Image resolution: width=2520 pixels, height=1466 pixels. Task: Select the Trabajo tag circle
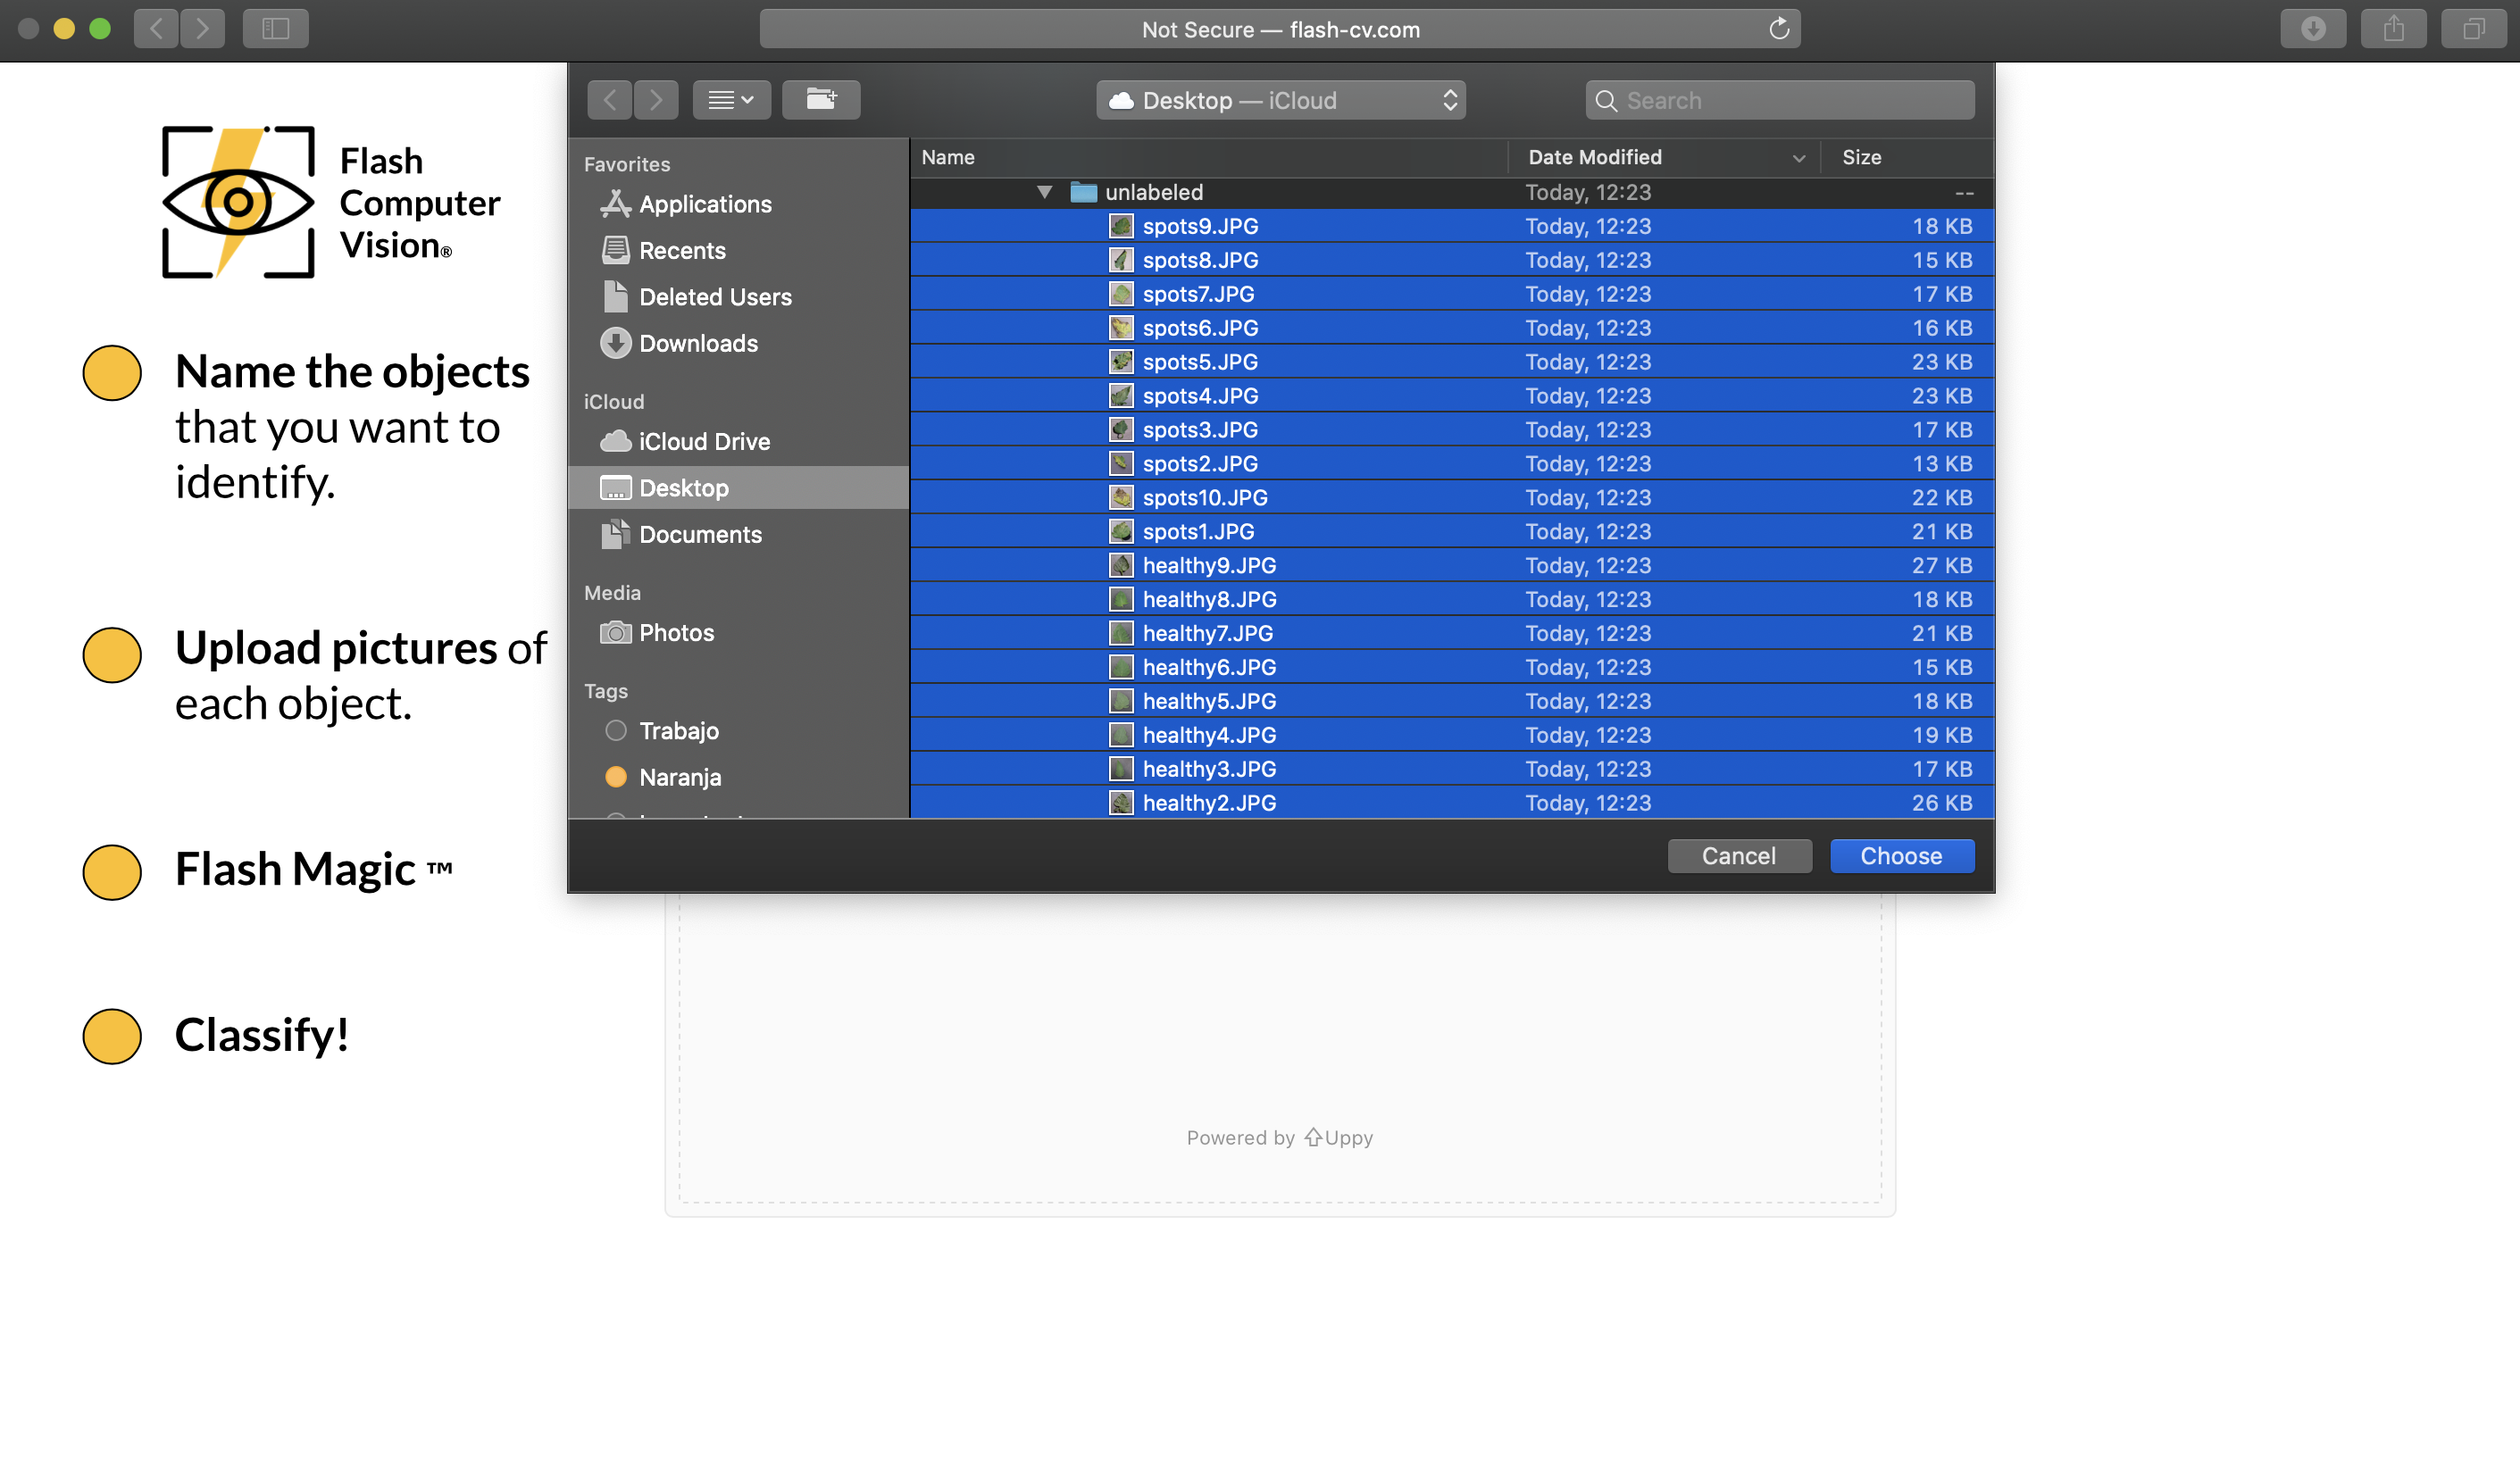point(616,731)
